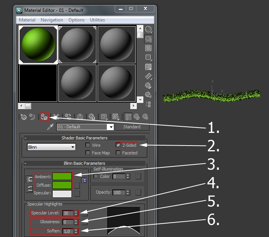Click the Specular color map button
The image size is (269, 237).
[x=77, y=194]
